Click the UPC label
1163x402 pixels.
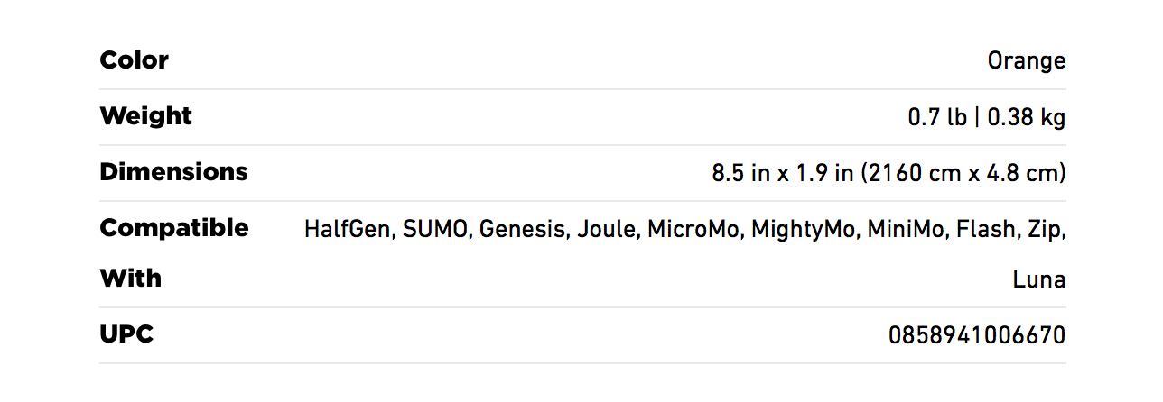coord(126,334)
